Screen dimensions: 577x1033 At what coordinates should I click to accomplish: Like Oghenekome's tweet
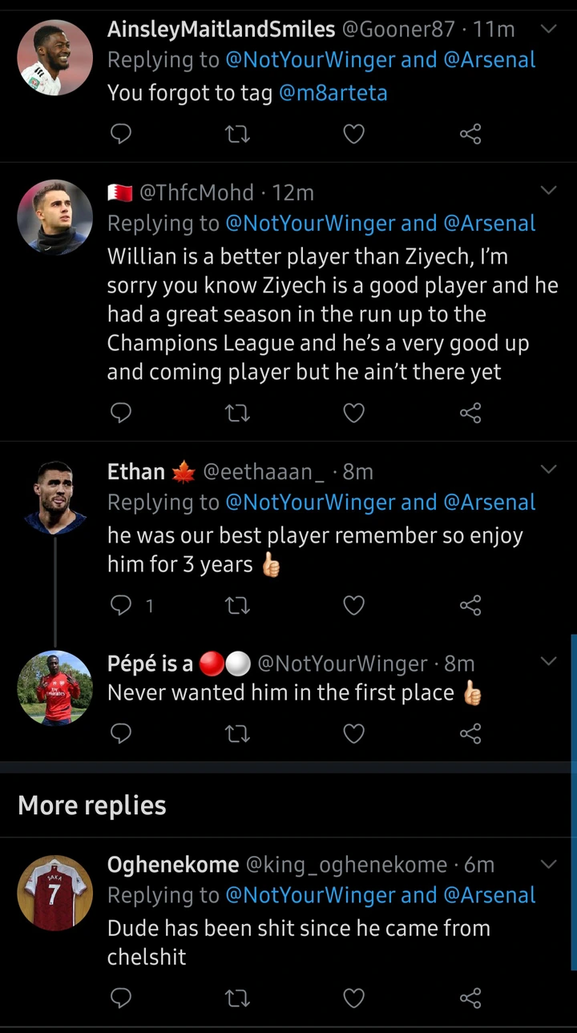click(353, 998)
